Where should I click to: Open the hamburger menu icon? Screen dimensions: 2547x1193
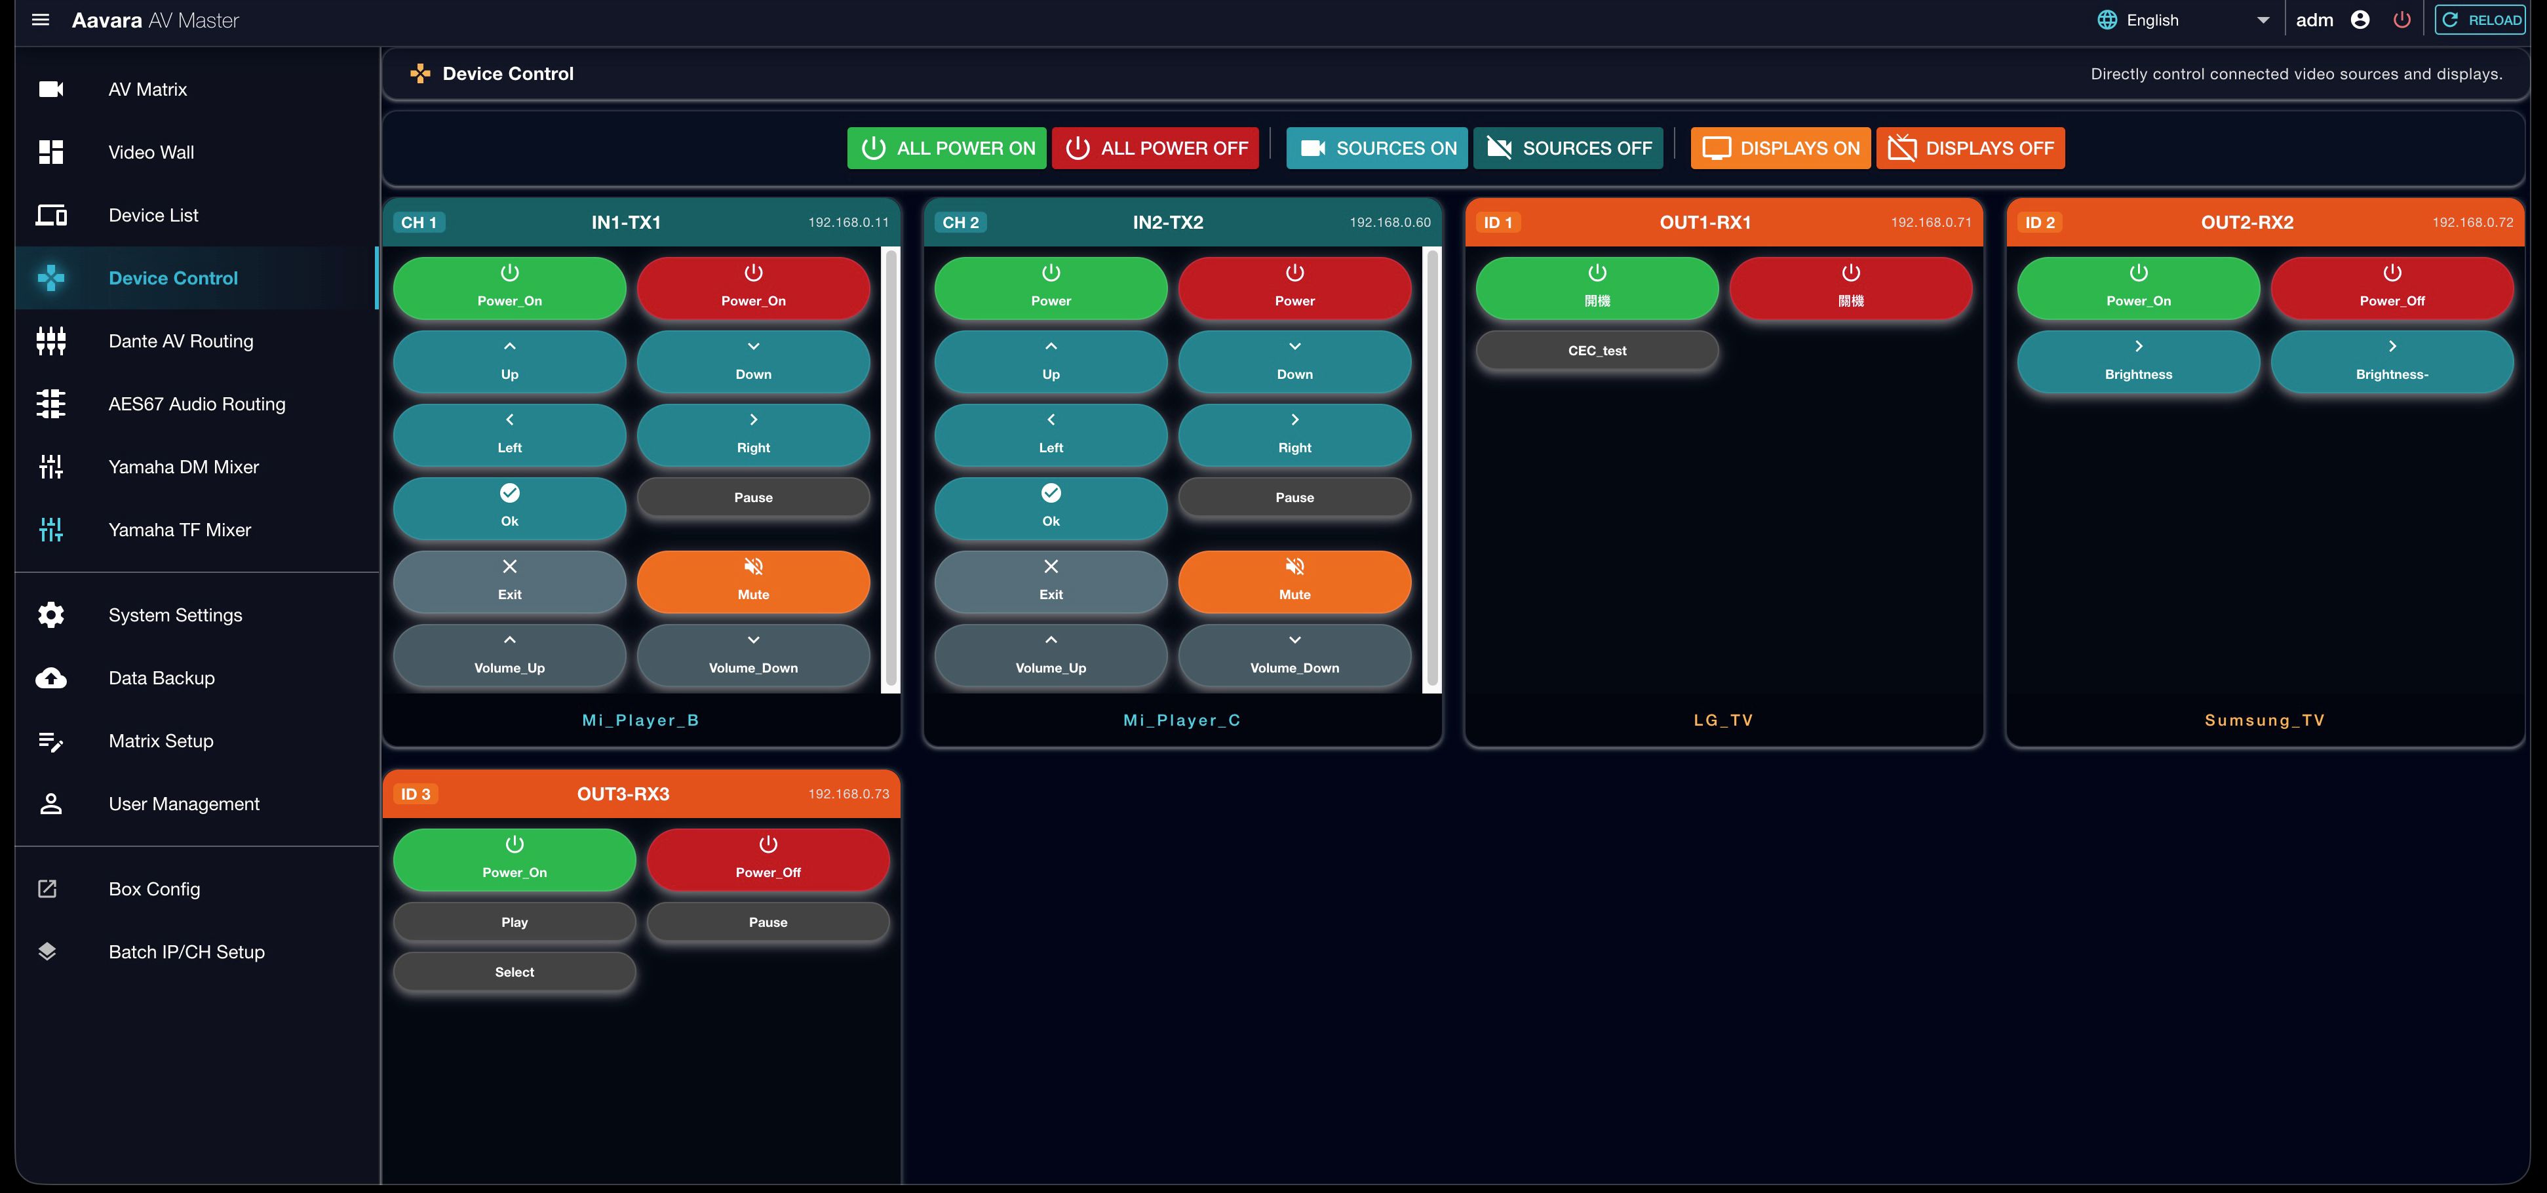click(x=41, y=20)
